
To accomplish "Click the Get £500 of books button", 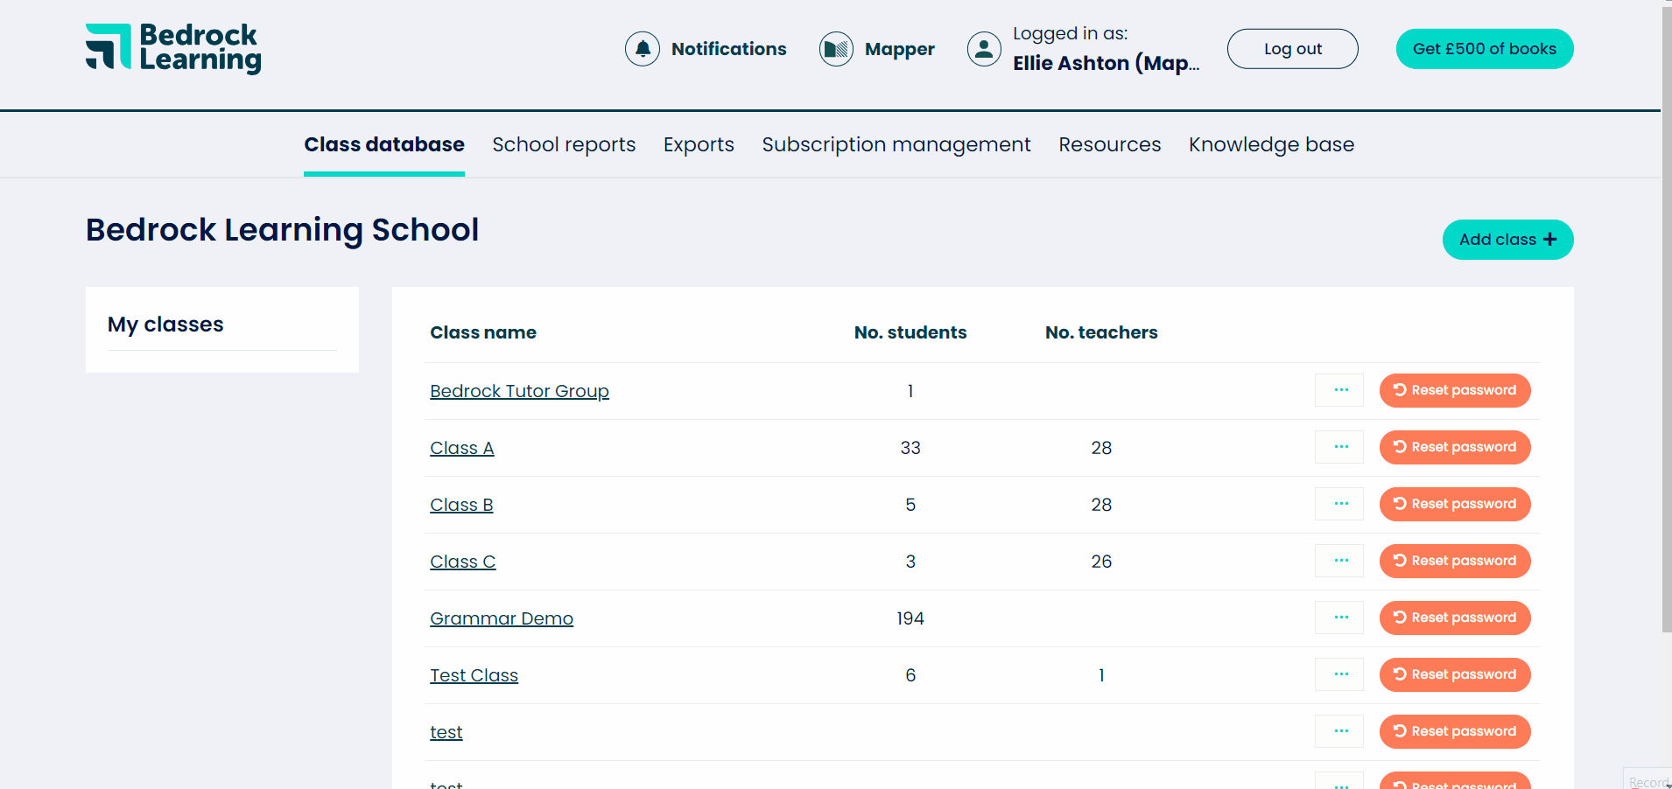I will pos(1484,48).
